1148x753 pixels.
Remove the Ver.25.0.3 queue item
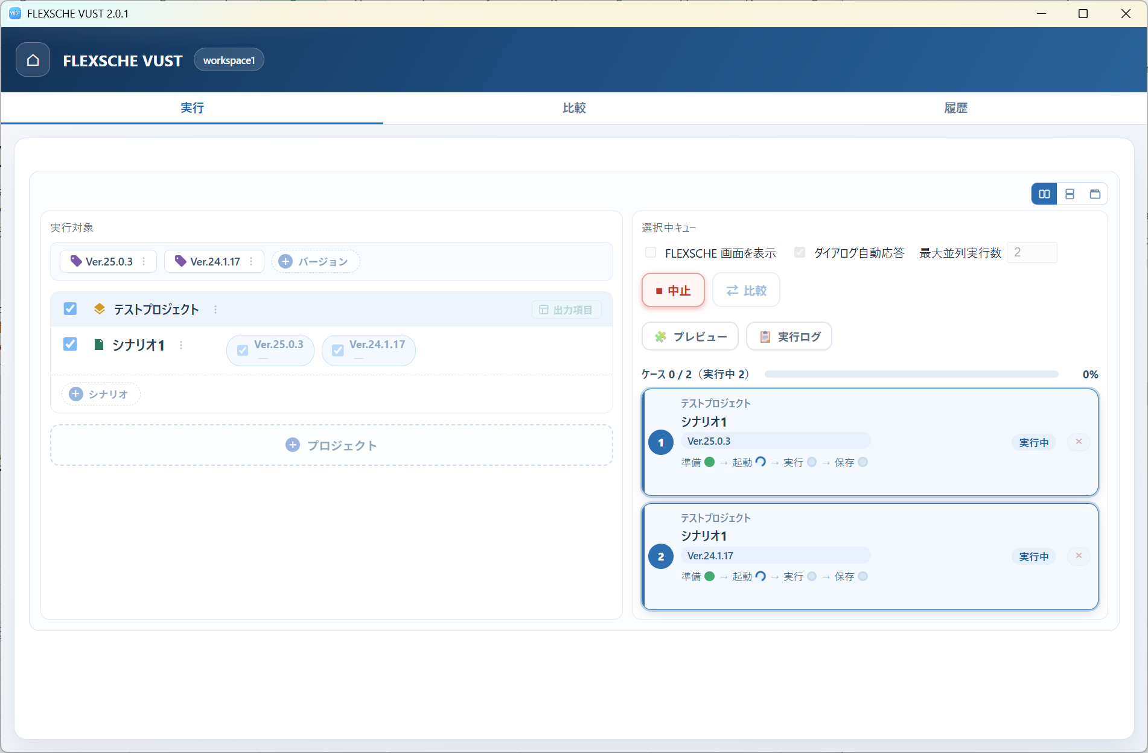(1079, 442)
